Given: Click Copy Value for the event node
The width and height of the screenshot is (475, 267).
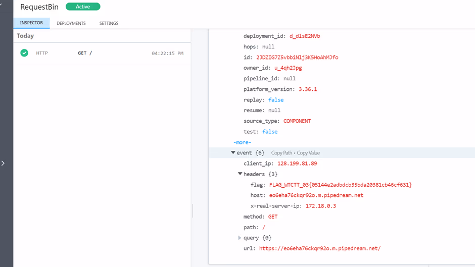Looking at the screenshot, I should pyautogui.click(x=308, y=153).
